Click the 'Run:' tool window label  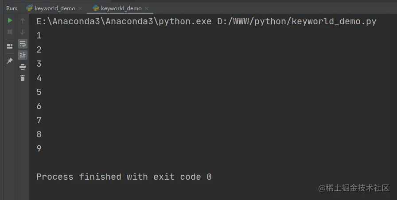[x=12, y=8]
